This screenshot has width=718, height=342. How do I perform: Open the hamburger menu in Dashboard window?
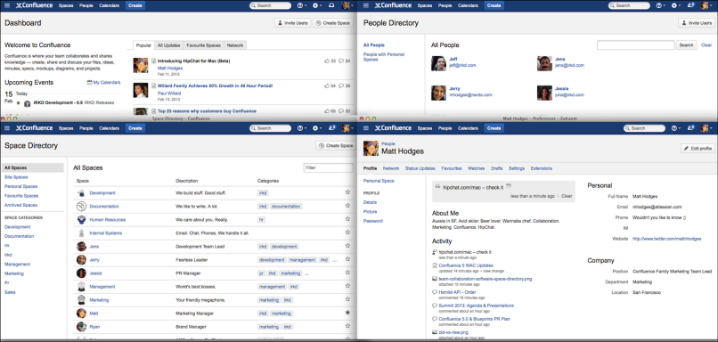pyautogui.click(x=7, y=5)
